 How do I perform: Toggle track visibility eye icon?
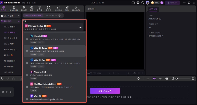pos(7,92)
